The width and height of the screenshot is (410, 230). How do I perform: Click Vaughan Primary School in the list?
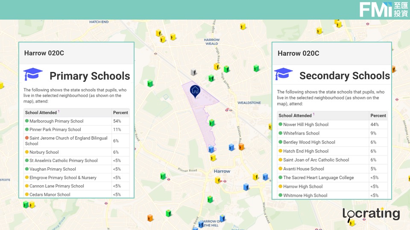[53, 169]
